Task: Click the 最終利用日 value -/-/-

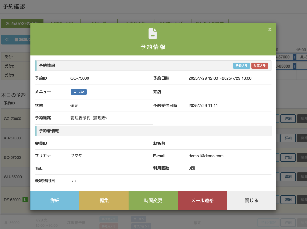Action: (74, 181)
